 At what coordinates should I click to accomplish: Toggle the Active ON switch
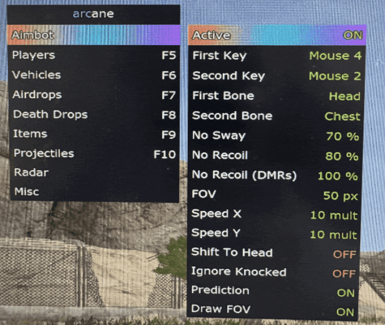tap(277, 35)
